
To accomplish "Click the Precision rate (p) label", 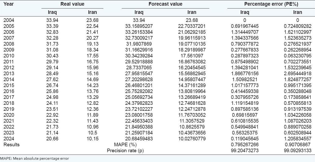I will [125, 150].
